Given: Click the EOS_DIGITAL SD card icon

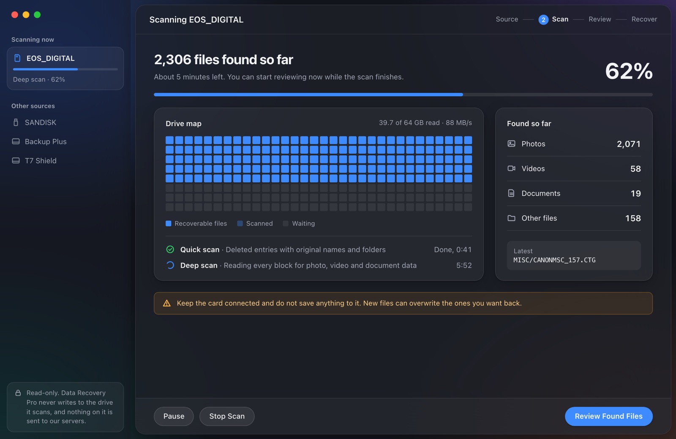Looking at the screenshot, I should pos(17,58).
